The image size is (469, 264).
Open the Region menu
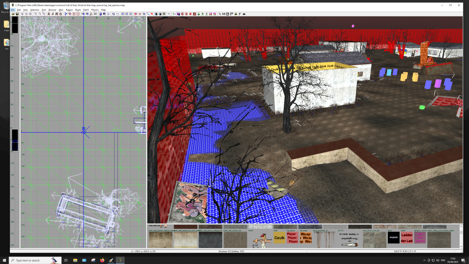[x=69, y=10]
